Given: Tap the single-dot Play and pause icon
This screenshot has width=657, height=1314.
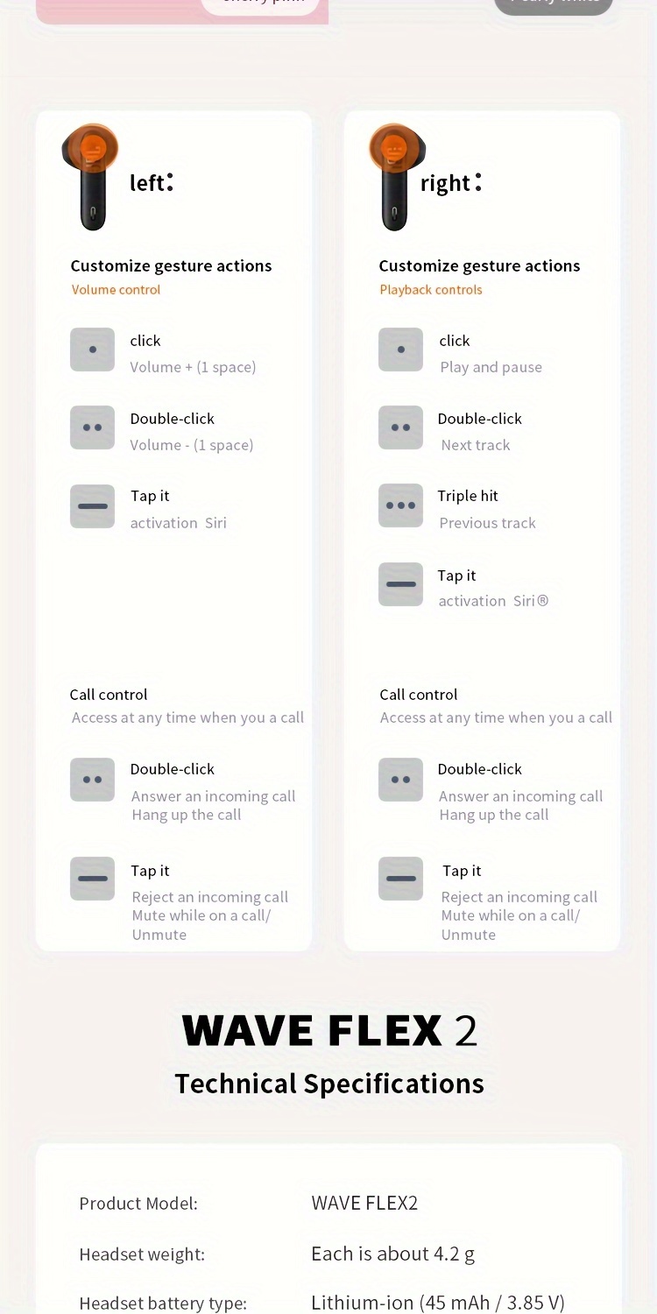Looking at the screenshot, I should (400, 350).
